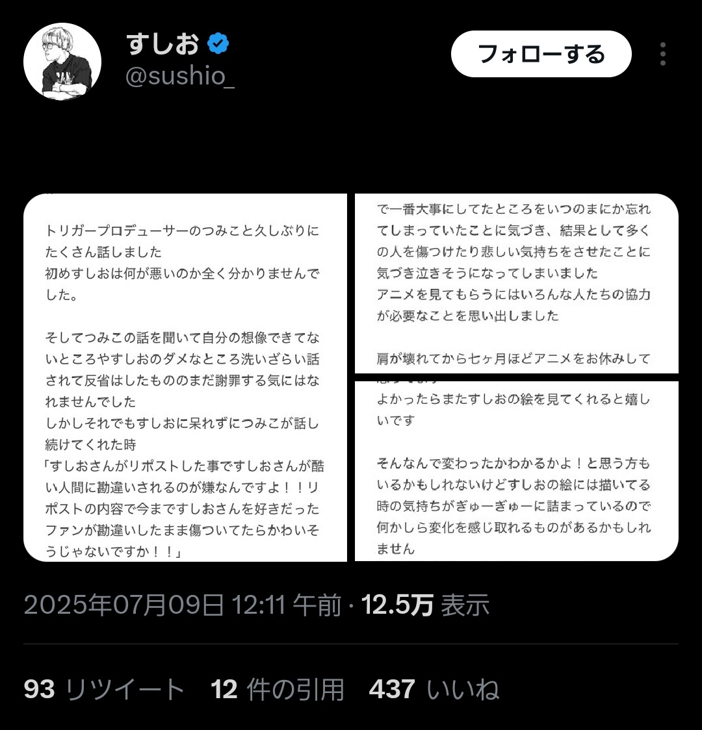View the 12.5万 view count number

pyautogui.click(x=397, y=605)
